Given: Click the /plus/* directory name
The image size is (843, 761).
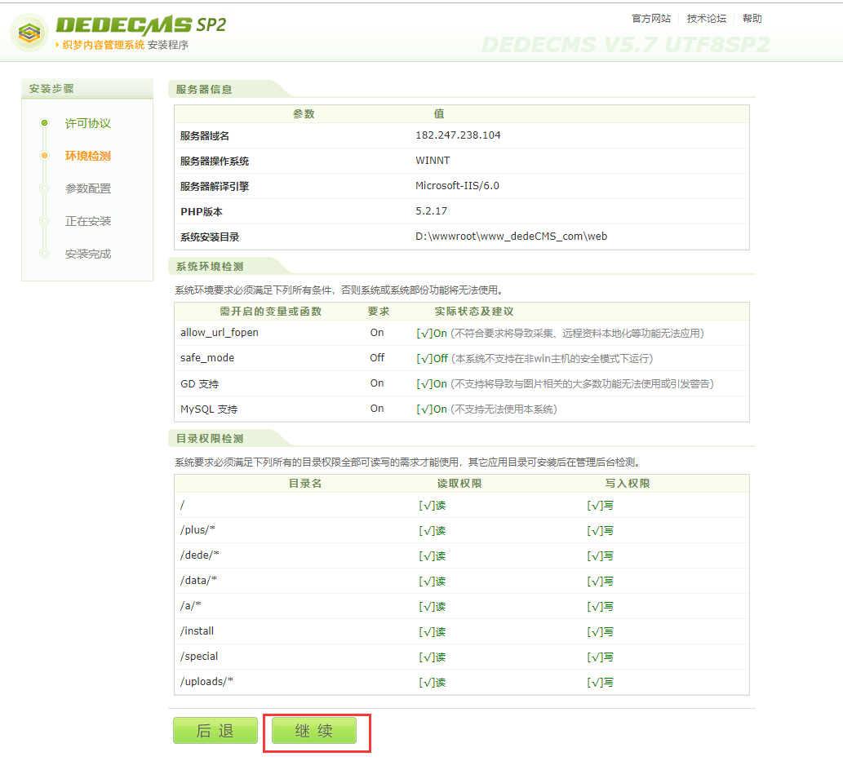Looking at the screenshot, I should [197, 530].
